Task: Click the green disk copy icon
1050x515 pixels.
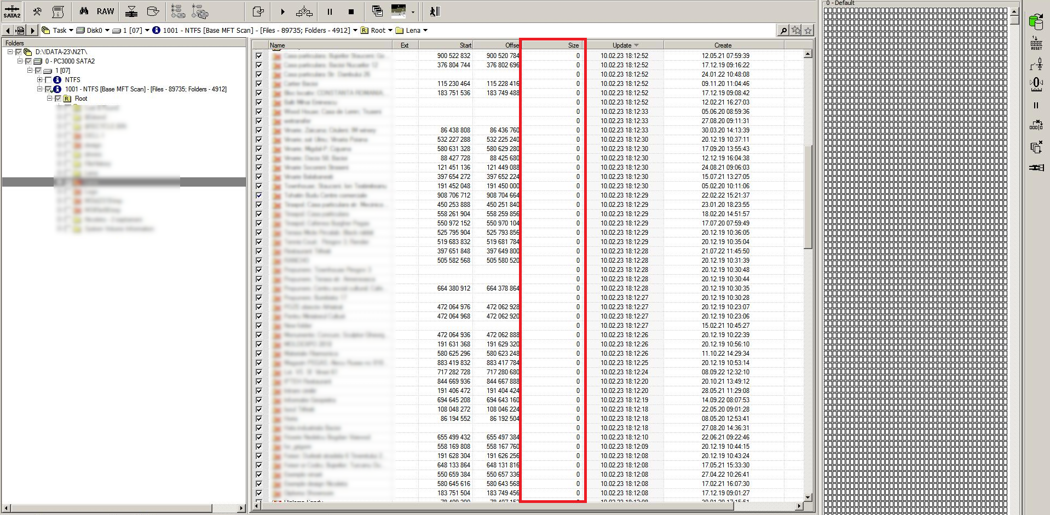Action: 1036,21
